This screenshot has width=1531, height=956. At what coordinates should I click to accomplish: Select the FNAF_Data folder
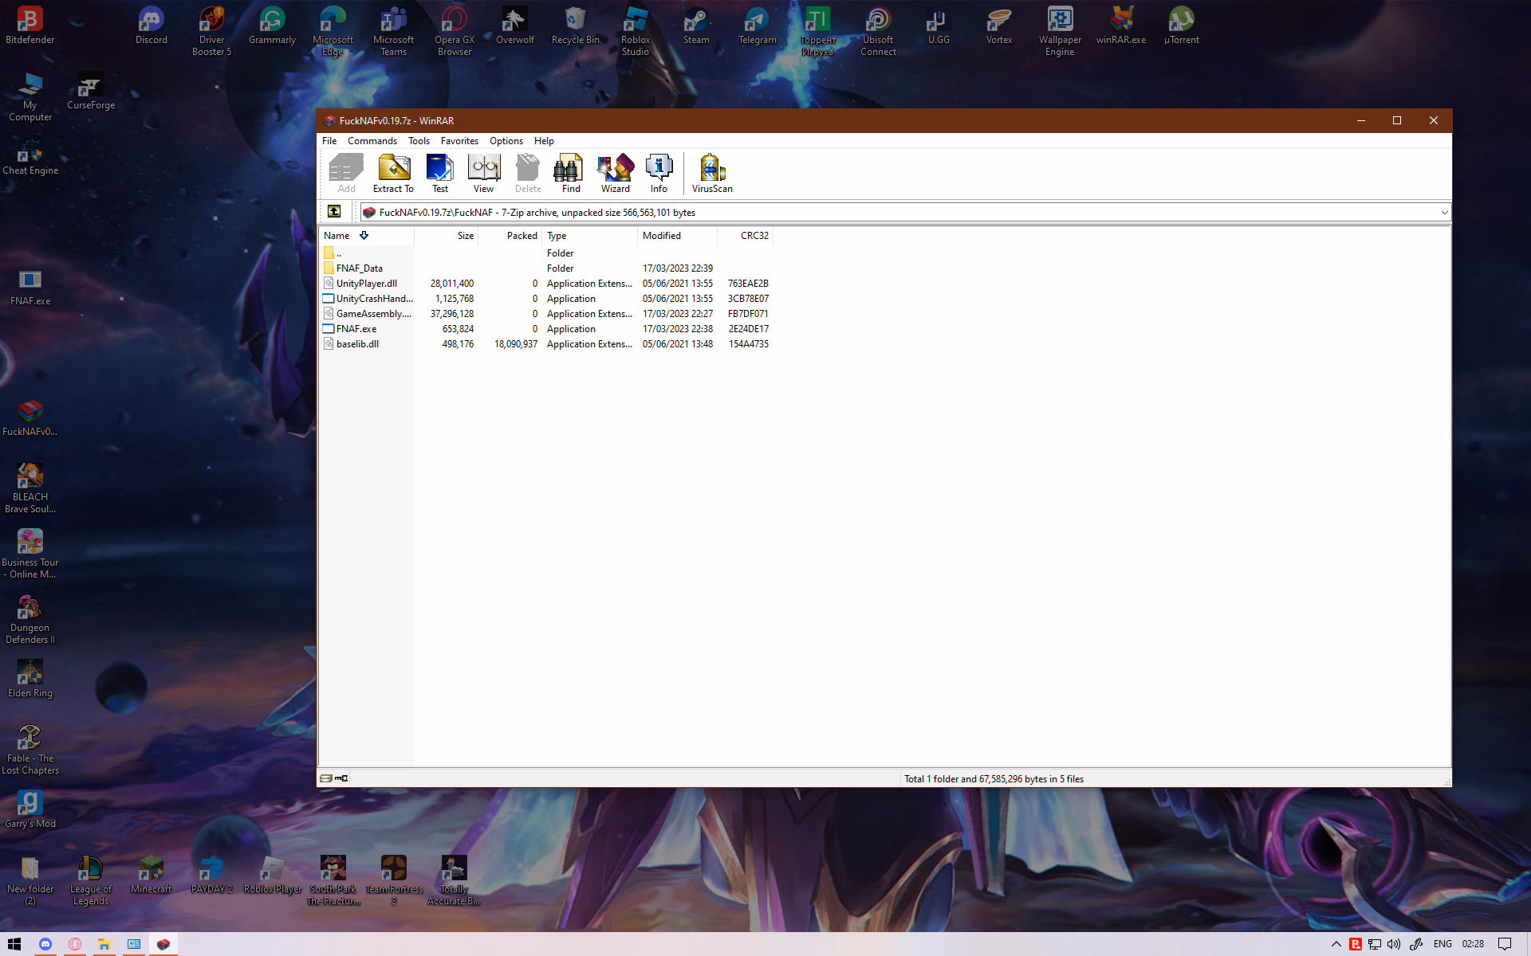(359, 268)
